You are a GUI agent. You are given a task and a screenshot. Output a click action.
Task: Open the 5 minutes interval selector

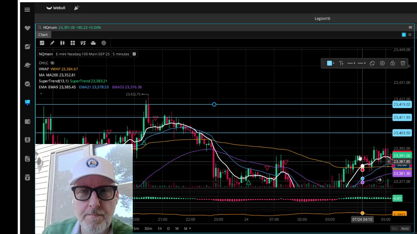coord(121,54)
